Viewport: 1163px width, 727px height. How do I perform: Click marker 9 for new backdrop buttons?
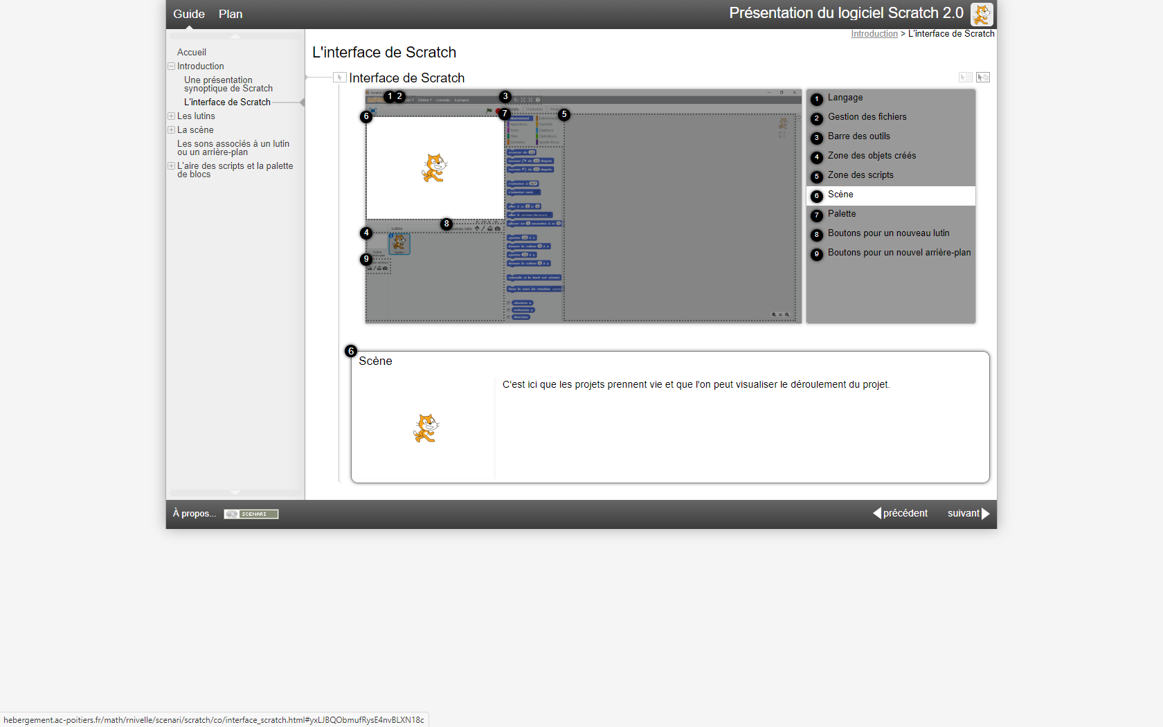pos(366,260)
